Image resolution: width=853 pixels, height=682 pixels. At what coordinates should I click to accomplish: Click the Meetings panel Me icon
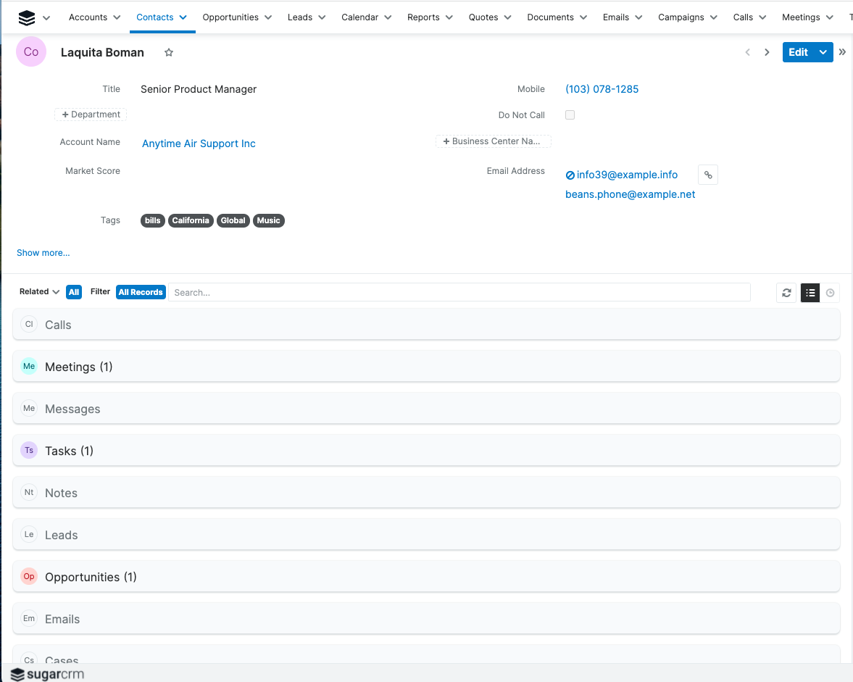pos(28,366)
